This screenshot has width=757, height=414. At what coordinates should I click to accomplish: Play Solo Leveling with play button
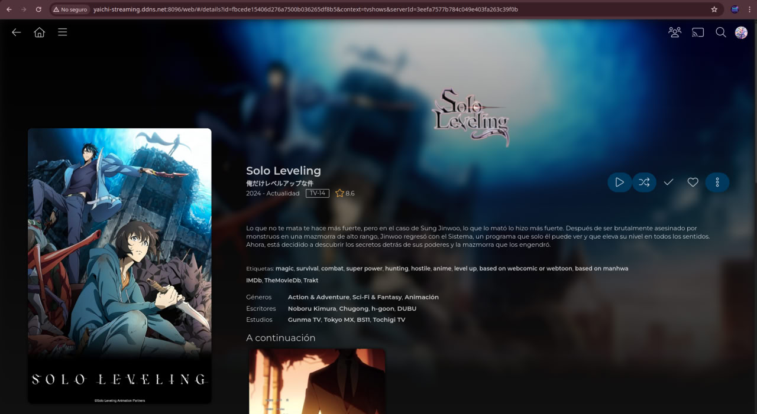[x=619, y=182]
